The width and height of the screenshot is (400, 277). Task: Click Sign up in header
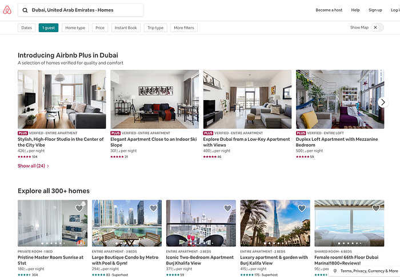[375, 10]
